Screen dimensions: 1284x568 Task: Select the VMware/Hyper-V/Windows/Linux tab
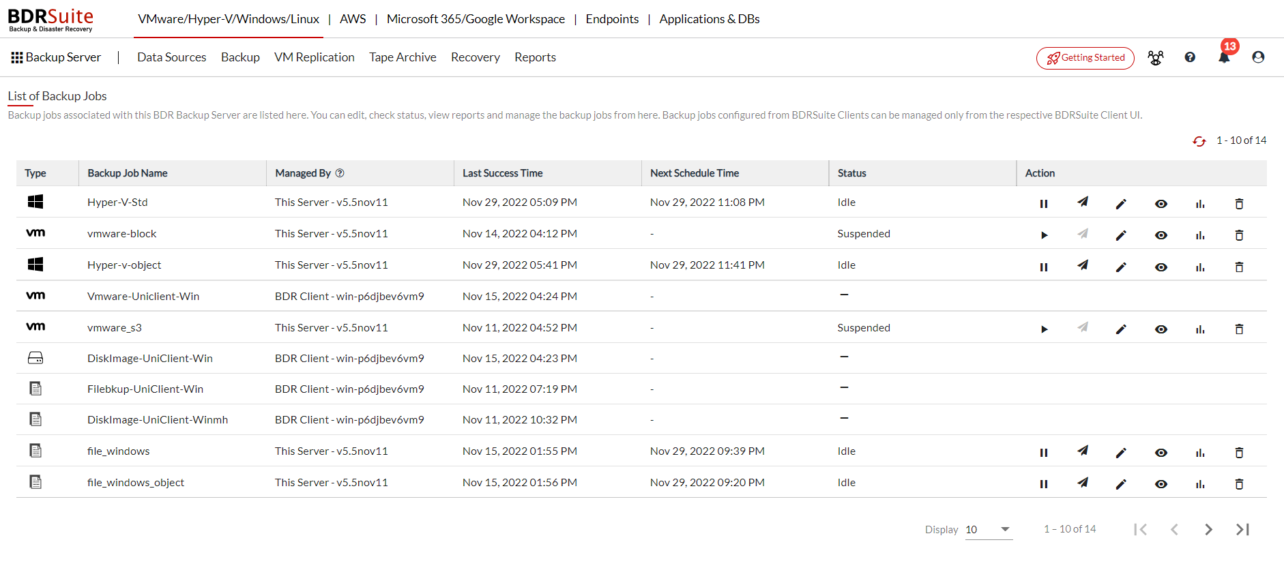(x=229, y=19)
